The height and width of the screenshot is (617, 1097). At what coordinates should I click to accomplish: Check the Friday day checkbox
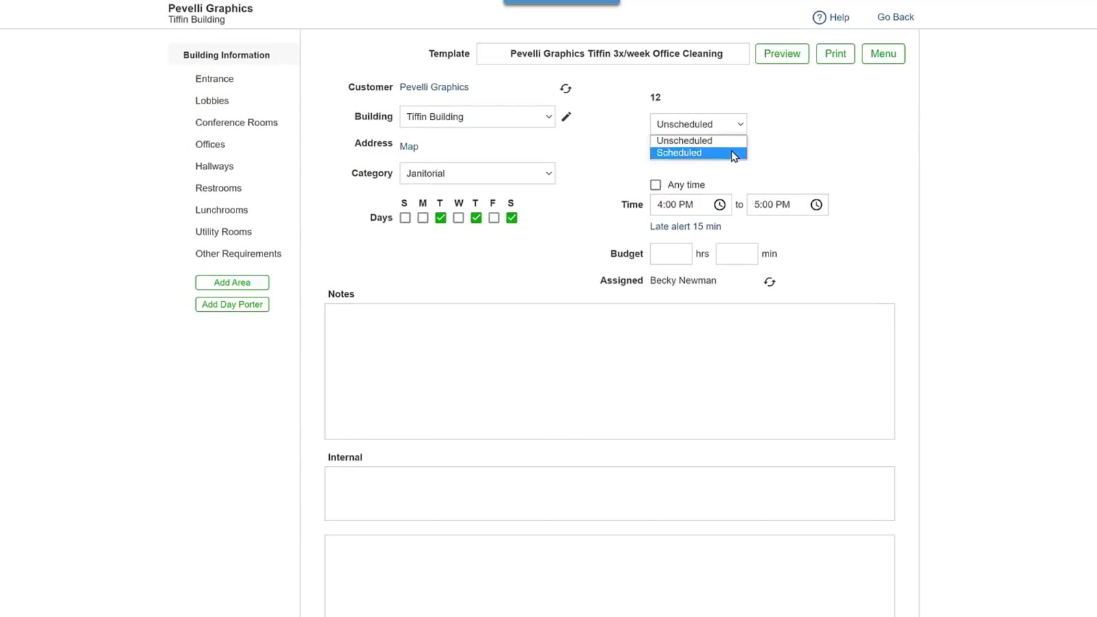(x=494, y=218)
